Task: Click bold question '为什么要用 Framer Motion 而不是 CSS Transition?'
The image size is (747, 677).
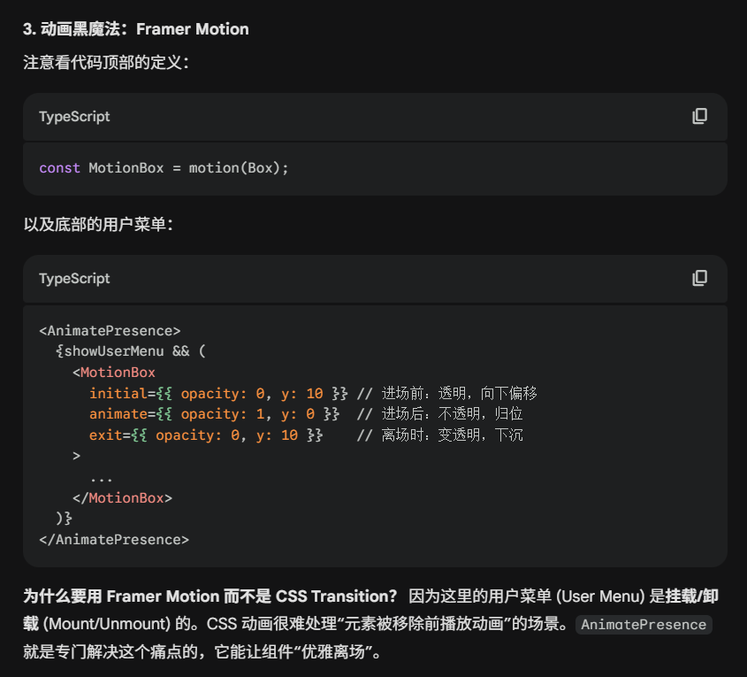Action: coord(210,596)
